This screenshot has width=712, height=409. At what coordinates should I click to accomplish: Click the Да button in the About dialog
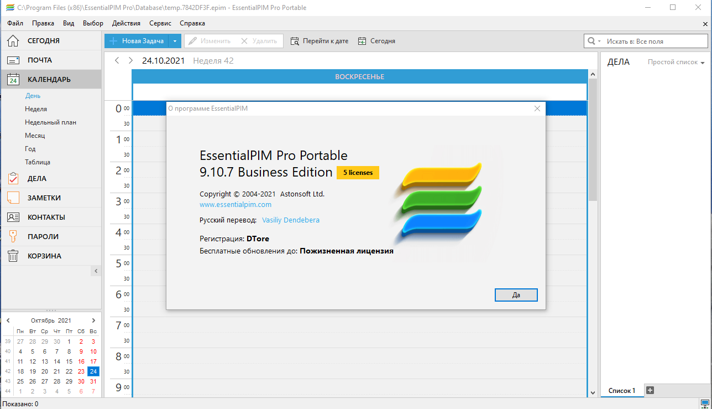[x=516, y=295]
